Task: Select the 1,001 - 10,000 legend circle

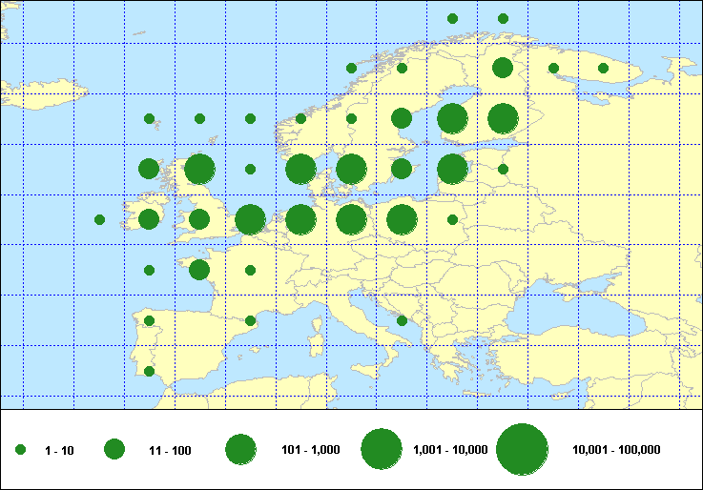Action: tap(382, 450)
